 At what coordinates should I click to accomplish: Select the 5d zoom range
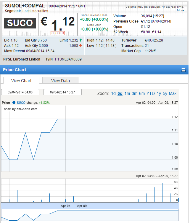pyautogui.click(x=120, y=93)
